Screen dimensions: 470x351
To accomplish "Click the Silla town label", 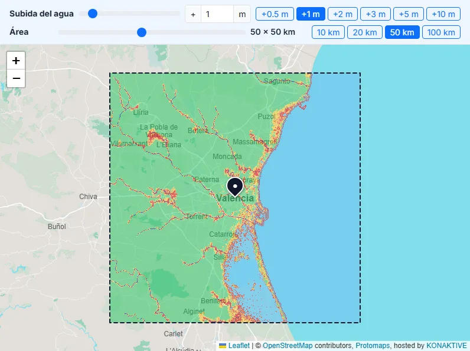I will point(220,257).
